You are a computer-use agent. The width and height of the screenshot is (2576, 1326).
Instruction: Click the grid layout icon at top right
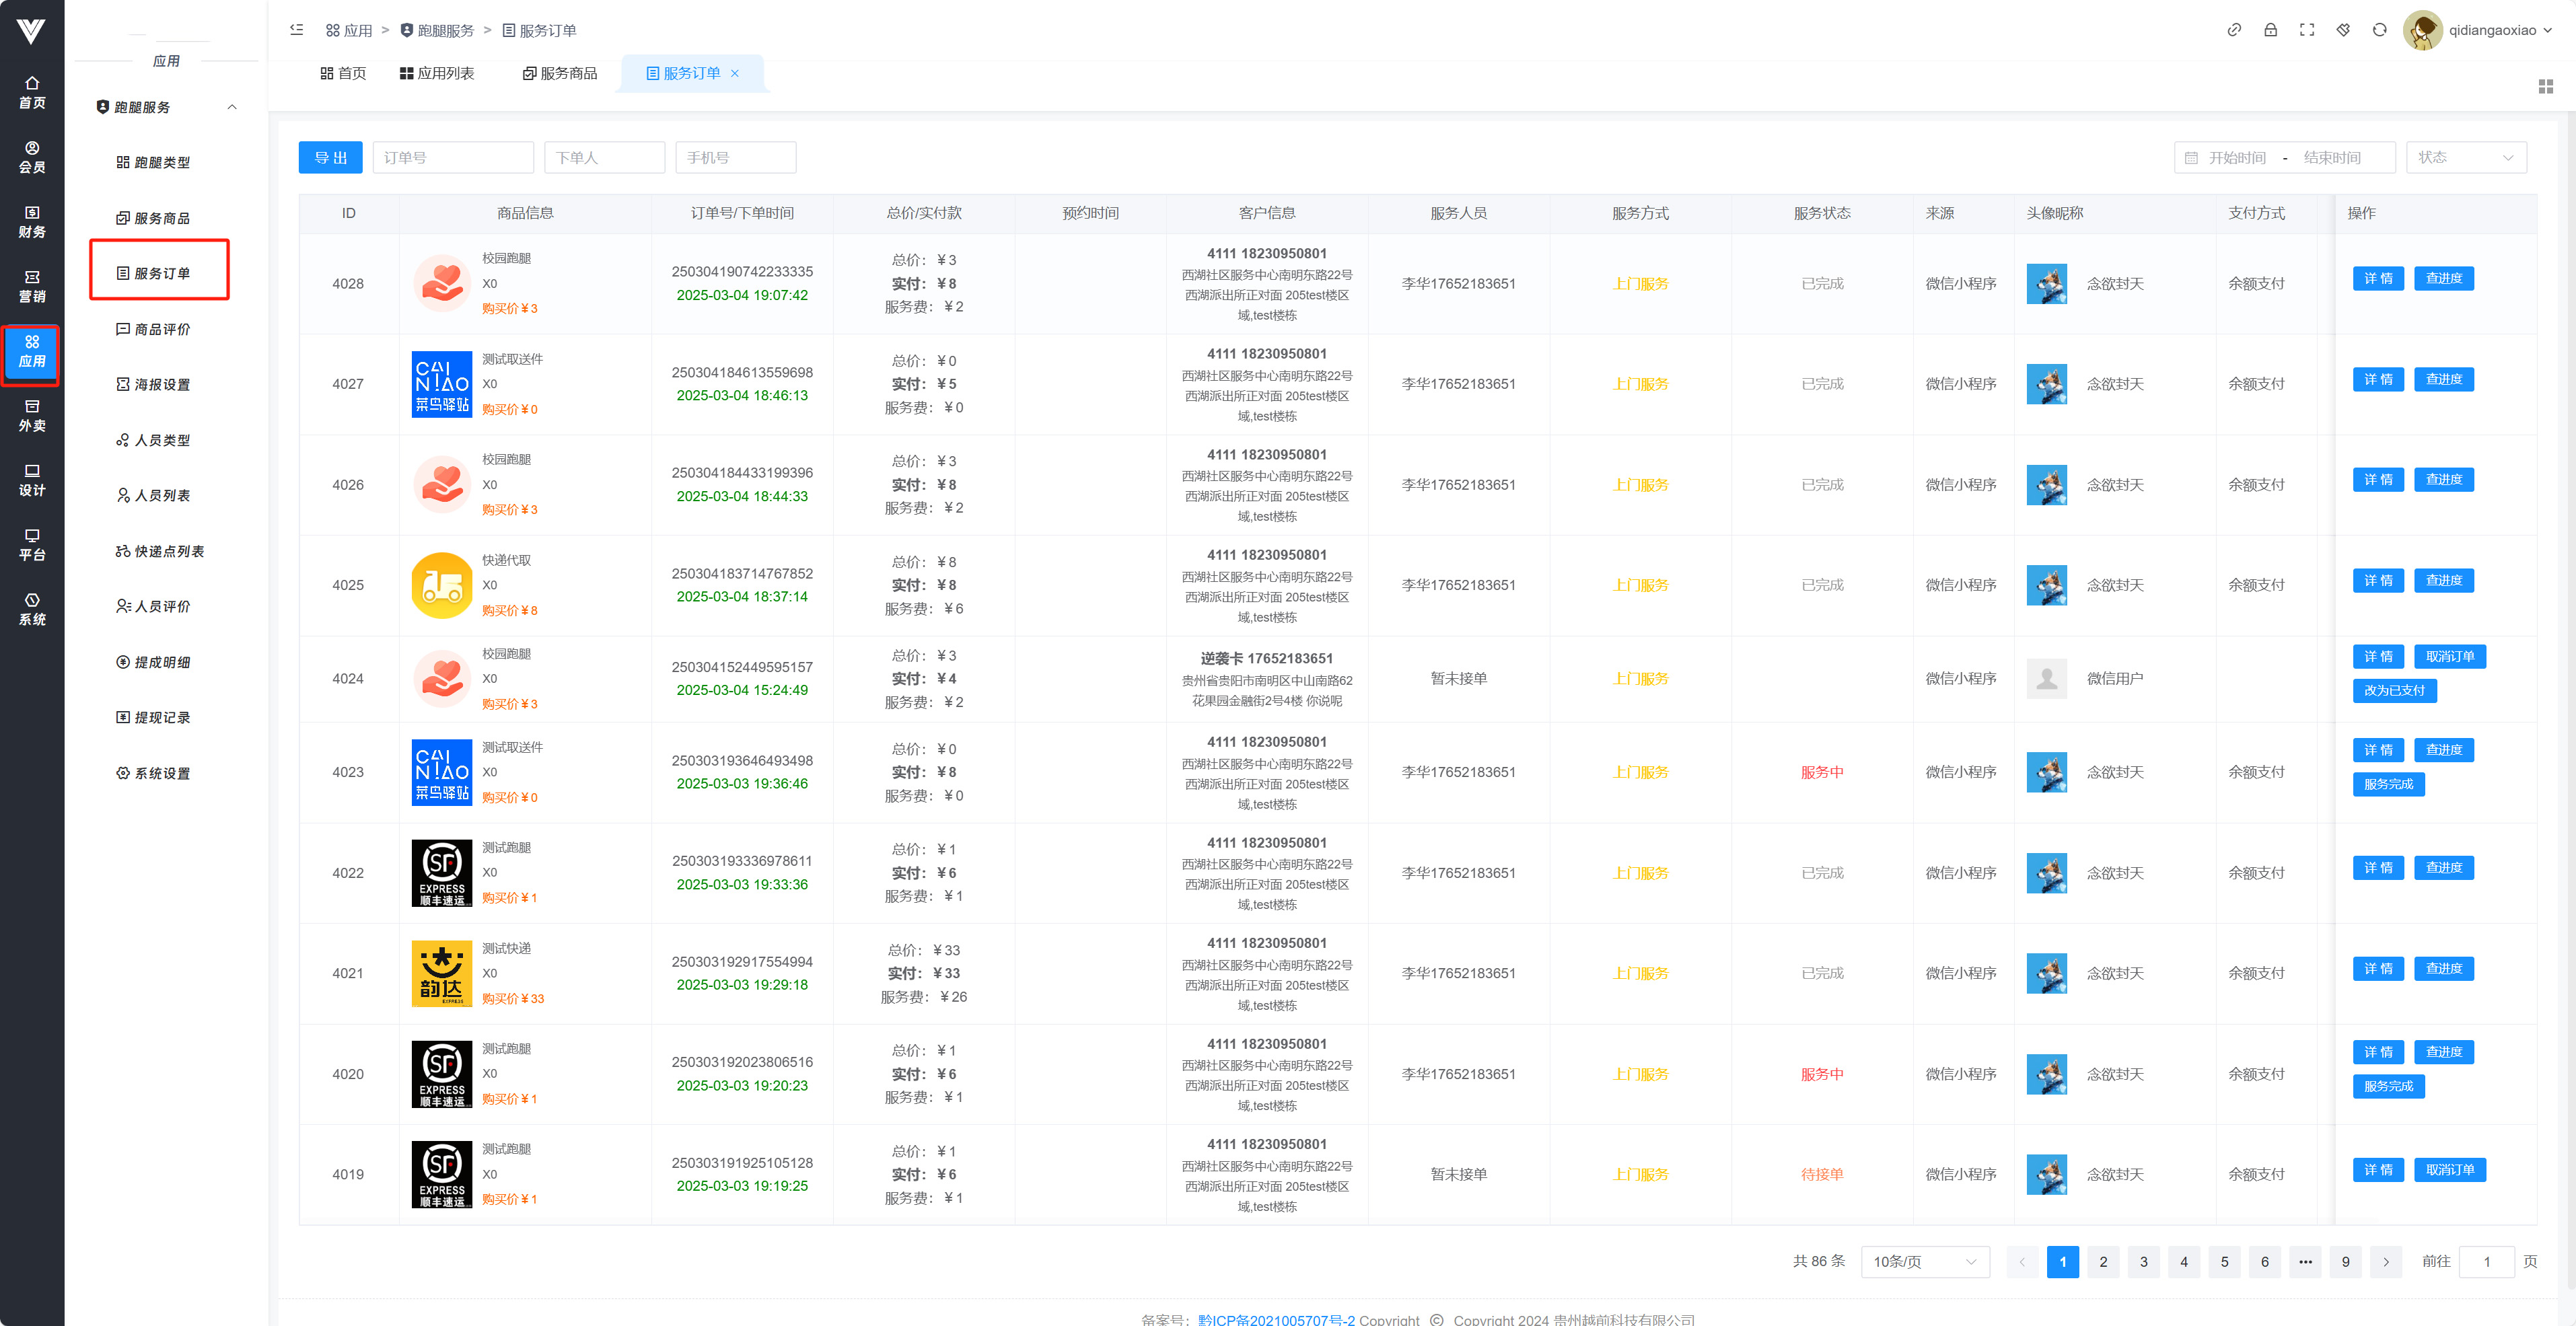point(2545,87)
